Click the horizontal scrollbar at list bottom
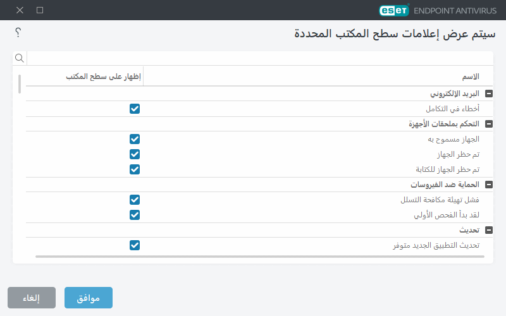 point(260,257)
